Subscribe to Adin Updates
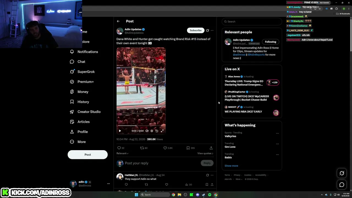 pyautogui.click(x=196, y=30)
